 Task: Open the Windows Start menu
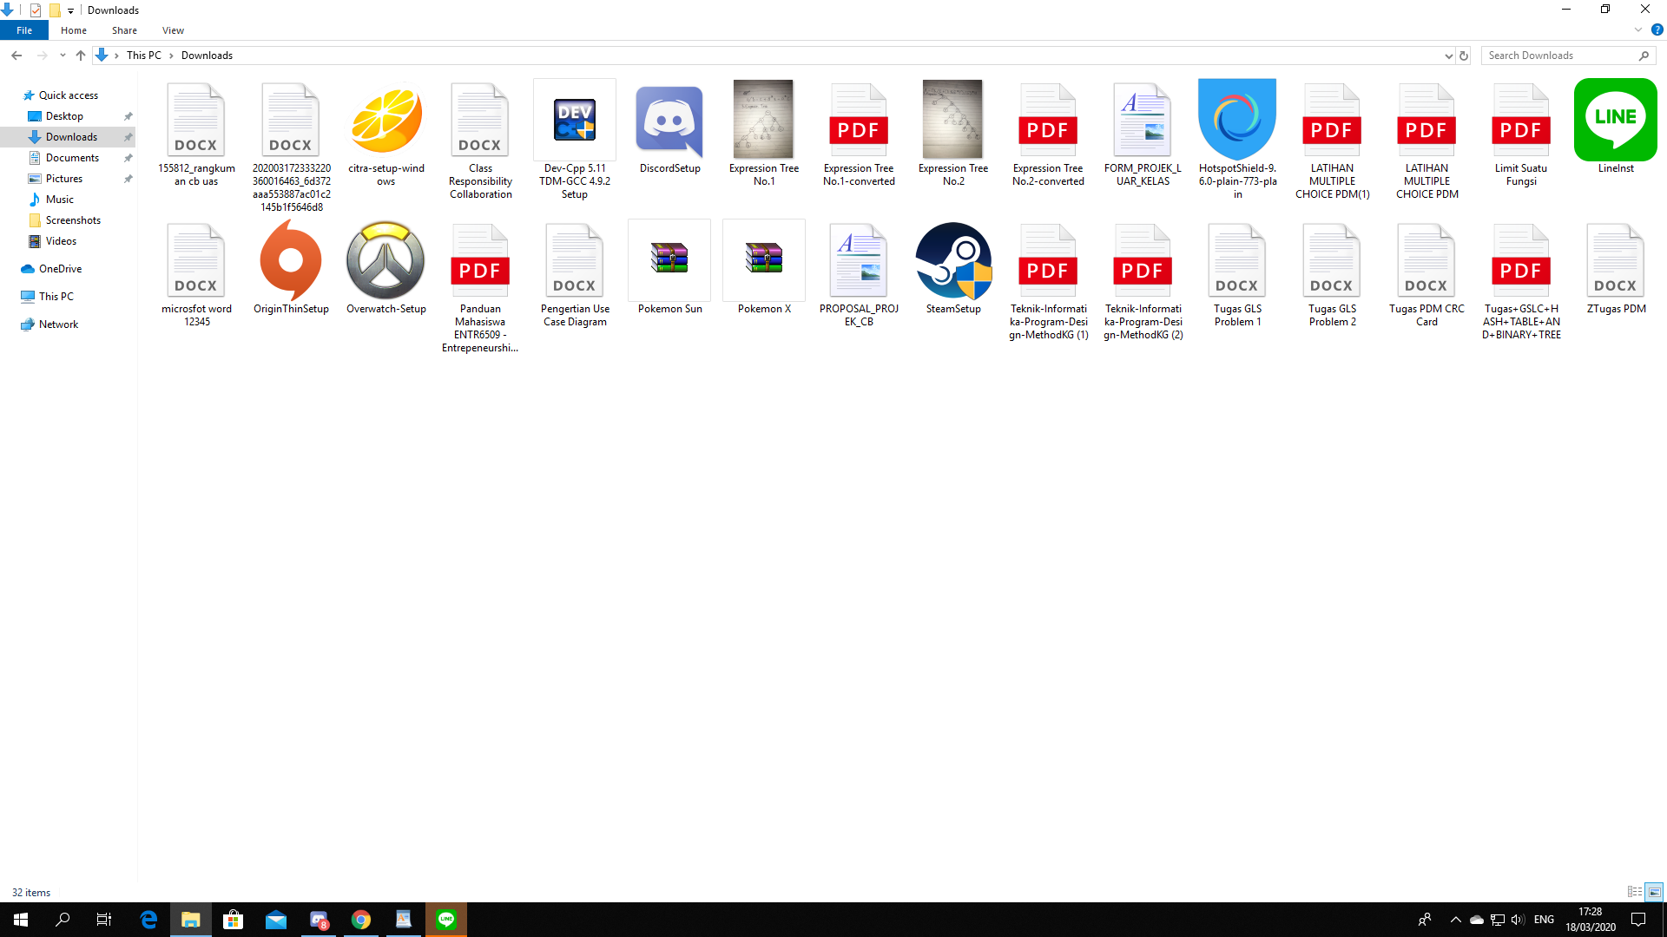point(21,920)
